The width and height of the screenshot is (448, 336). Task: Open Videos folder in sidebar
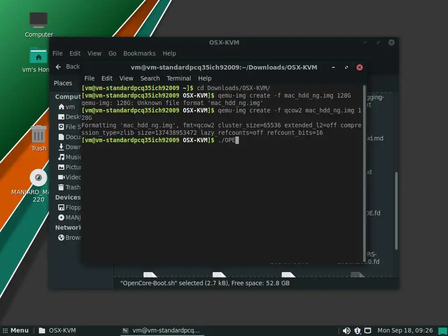click(70, 177)
